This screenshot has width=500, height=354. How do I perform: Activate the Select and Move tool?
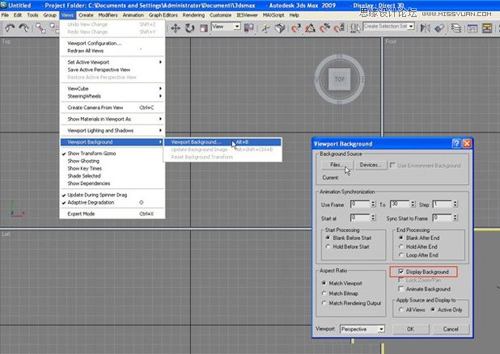(x=176, y=28)
